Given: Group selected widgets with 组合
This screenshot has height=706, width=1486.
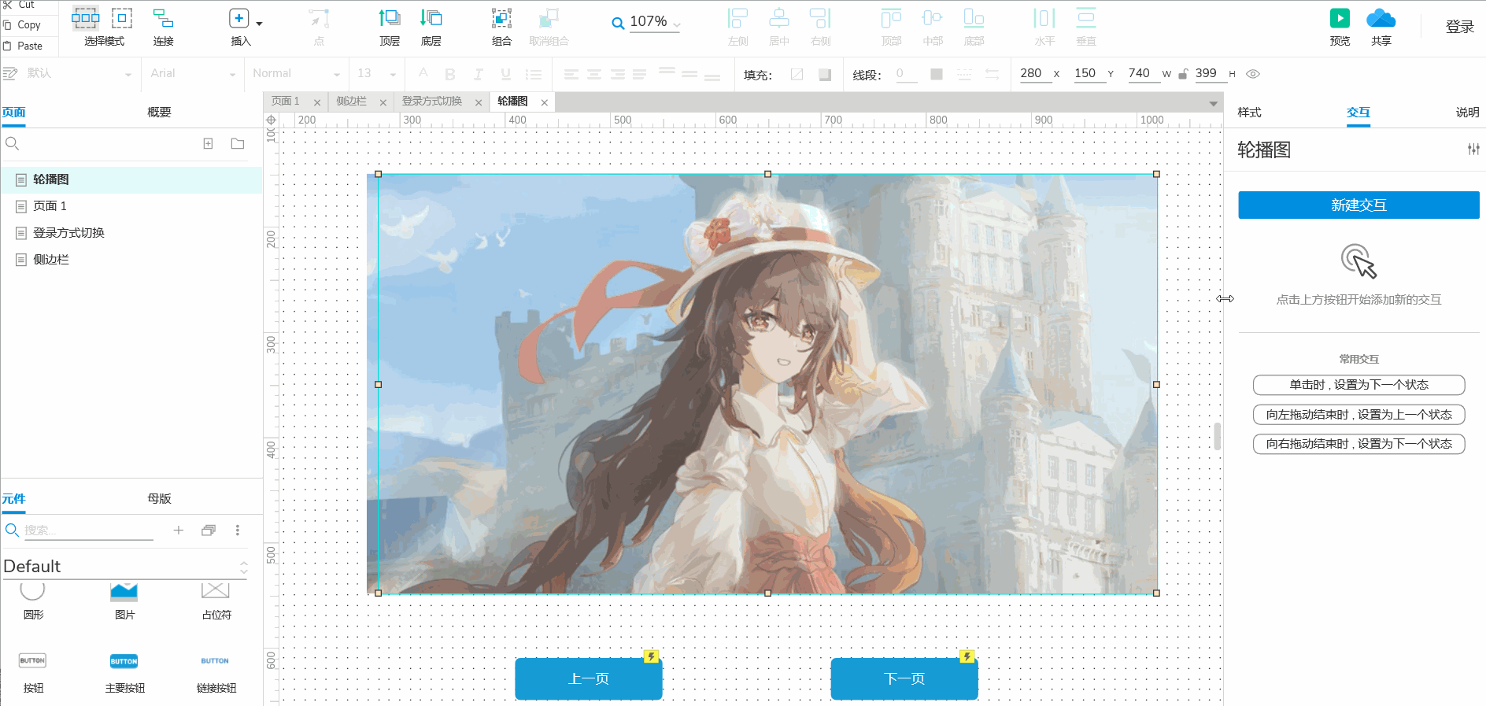Looking at the screenshot, I should pyautogui.click(x=501, y=18).
